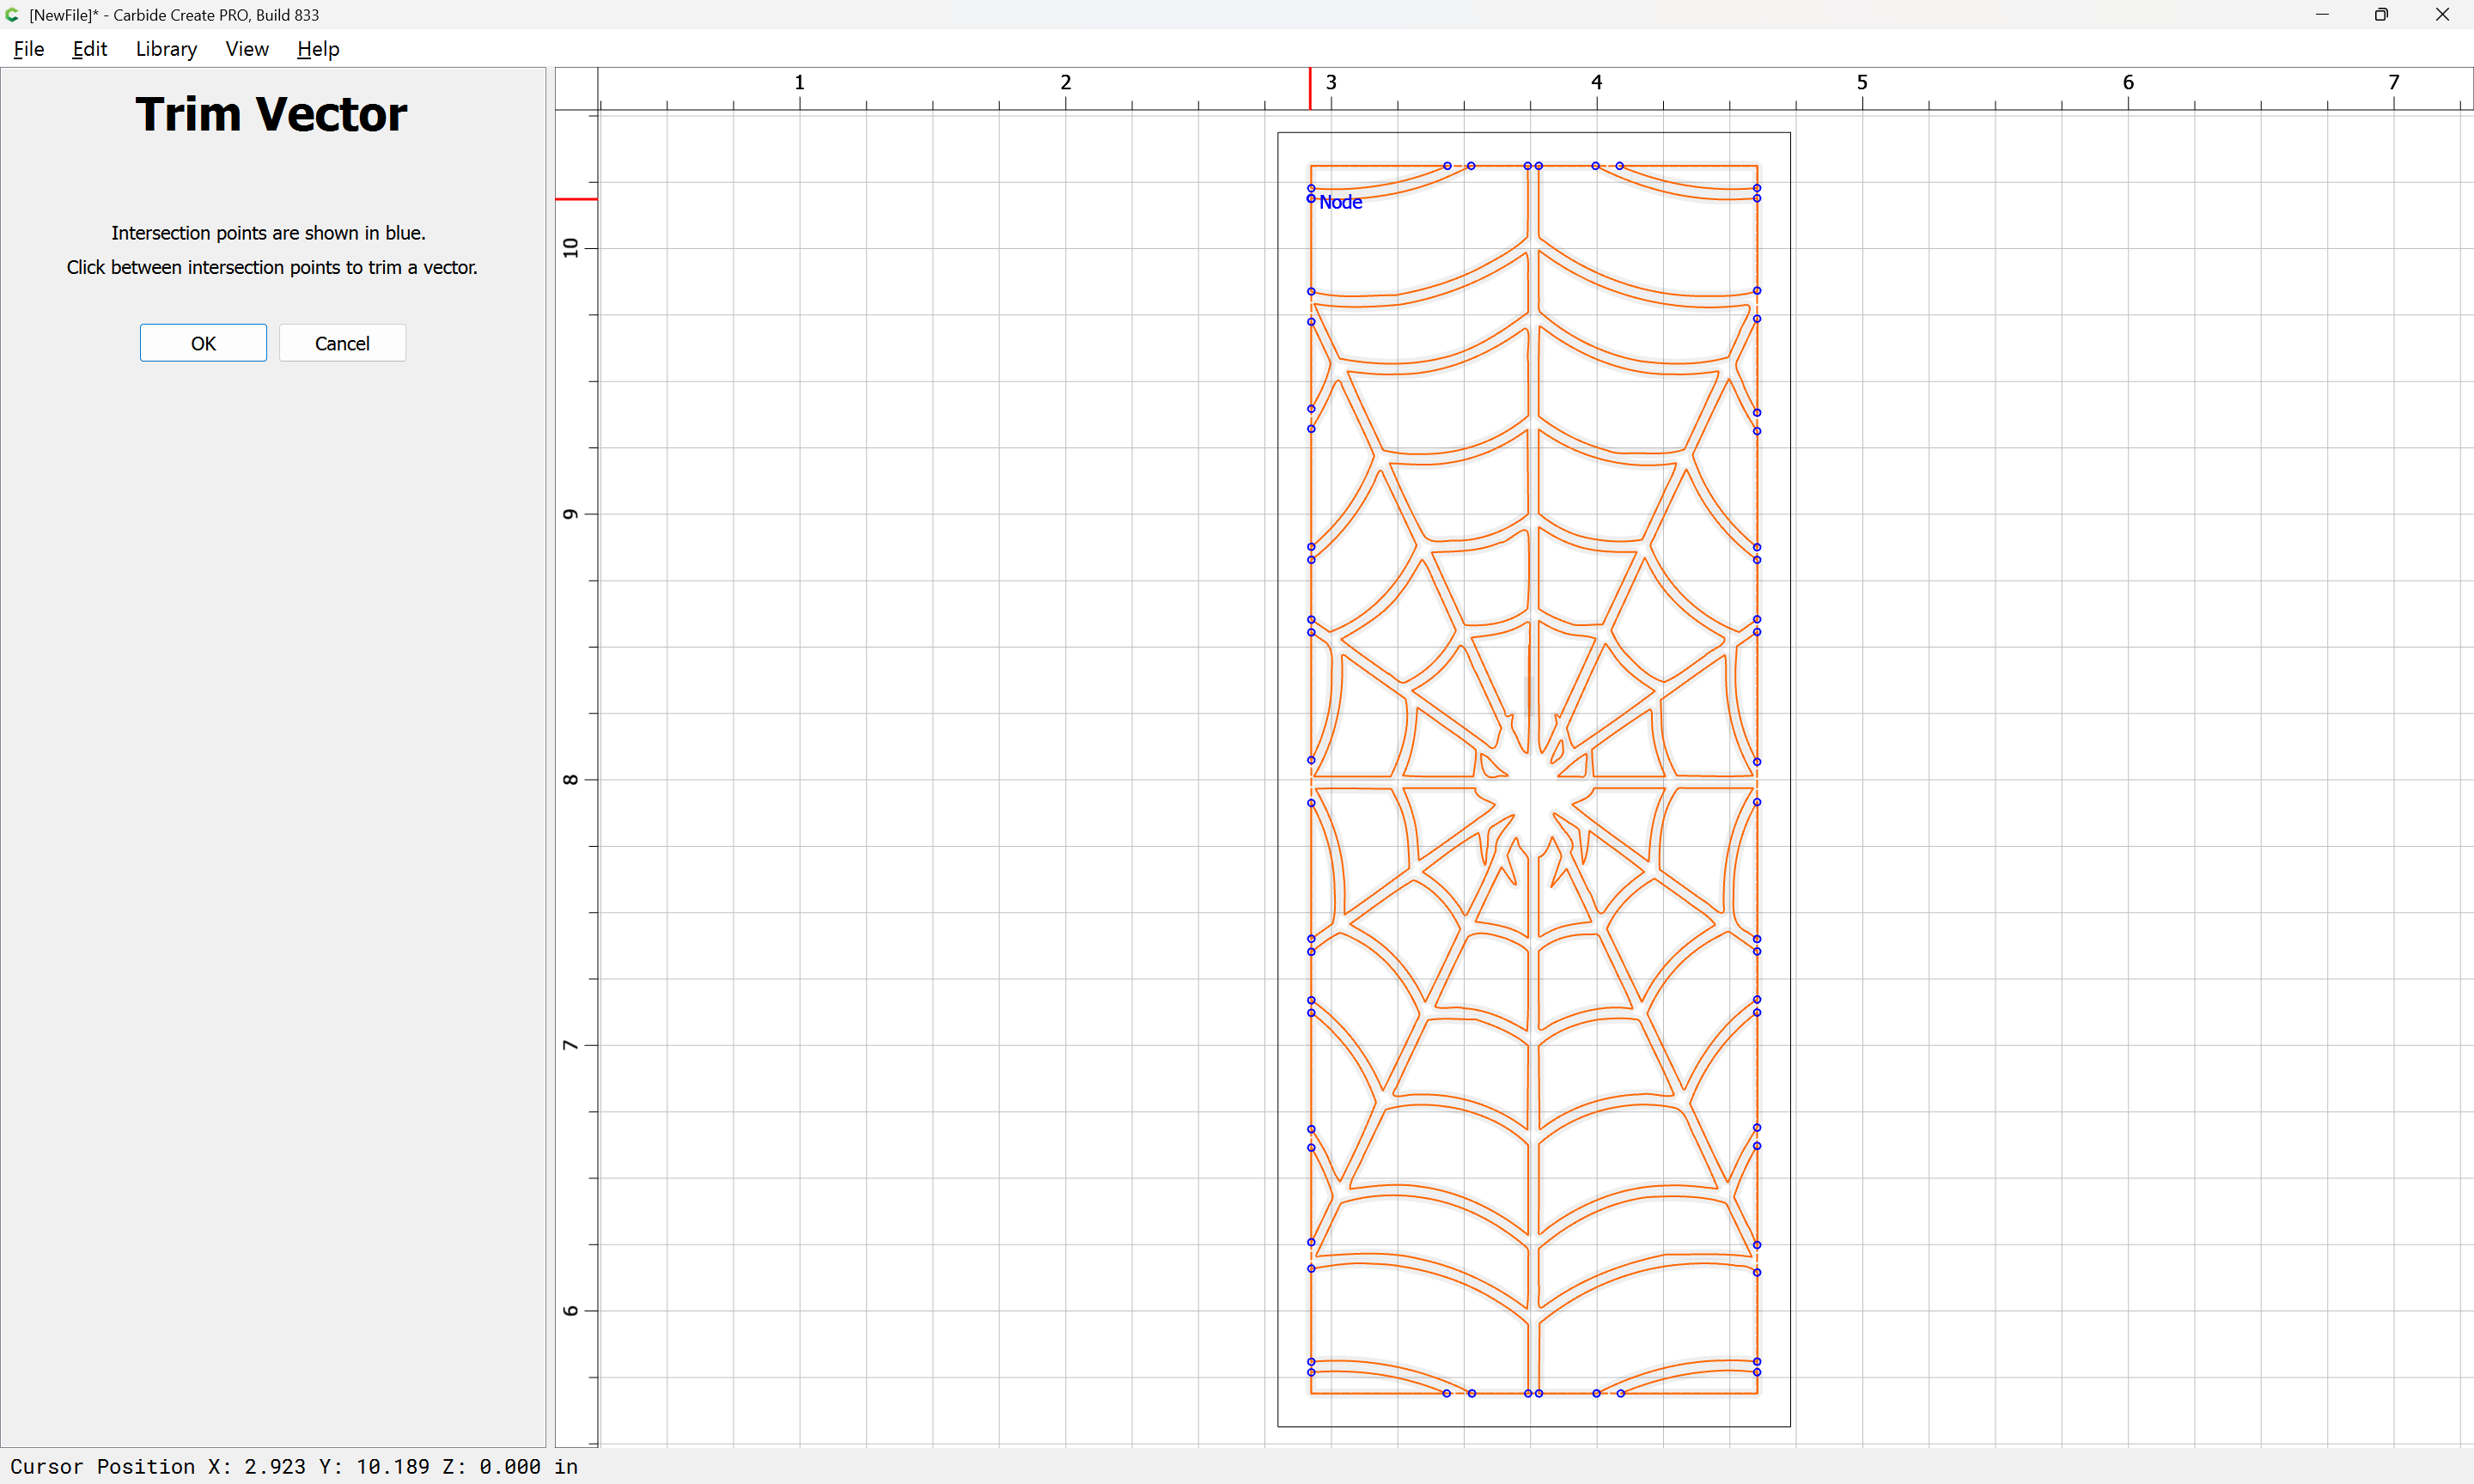Confirm trim with the OK button
Viewport: 2474px width, 1484px height.
203,343
